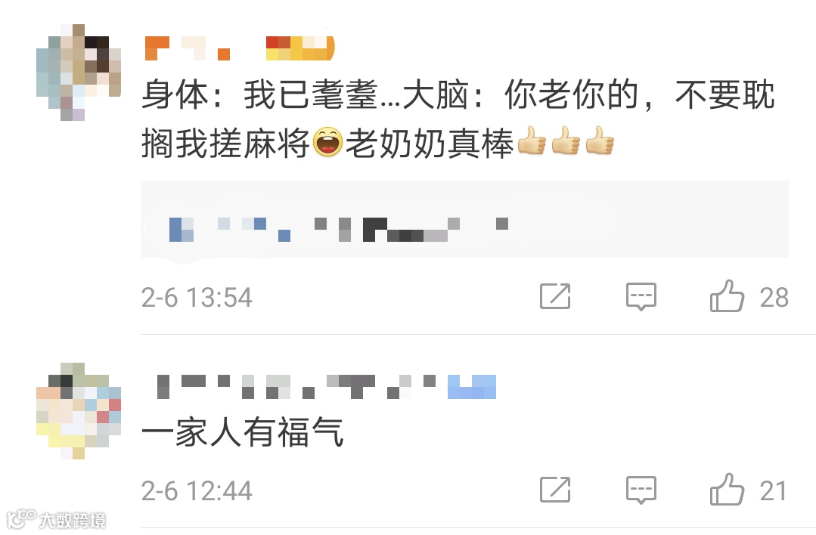This screenshot has width=816, height=535.
Task: Click the first commenter's orange username
Action: [x=188, y=48]
